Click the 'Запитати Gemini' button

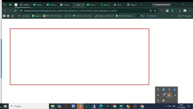click(x=161, y=5)
